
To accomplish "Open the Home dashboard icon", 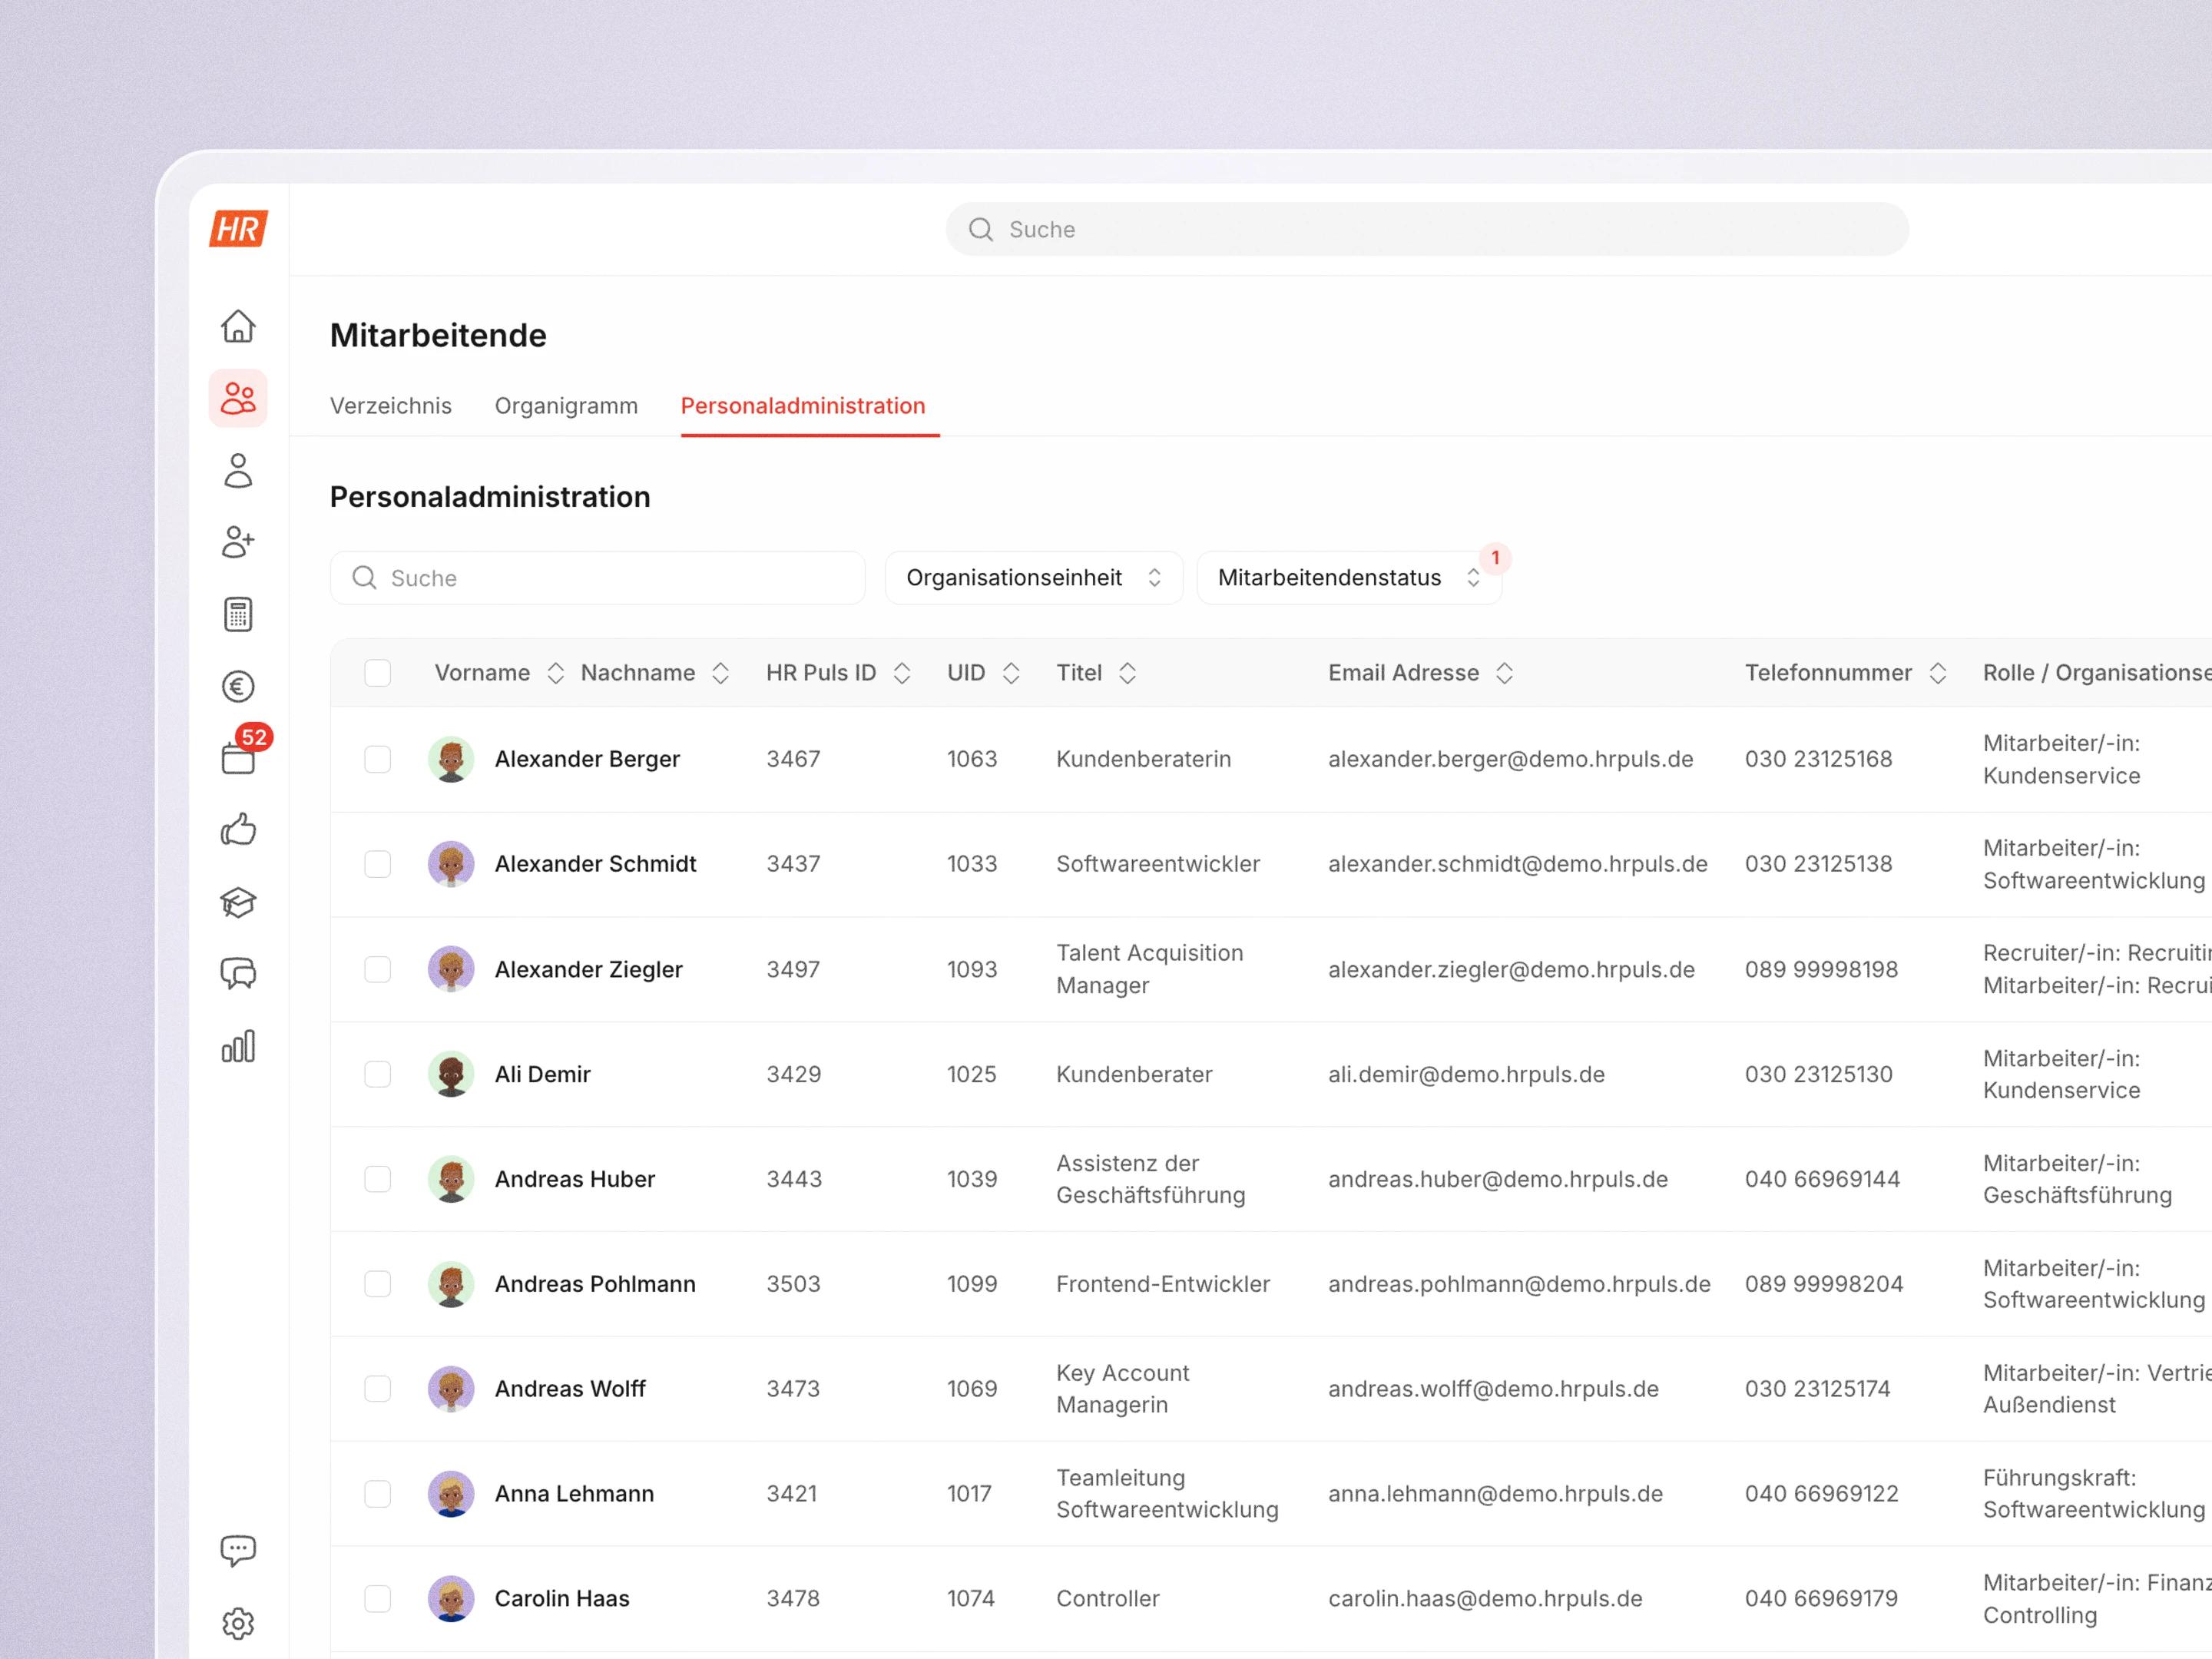I will click(x=238, y=326).
